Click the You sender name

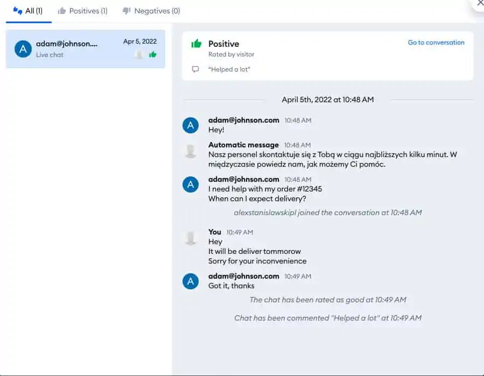(214, 232)
